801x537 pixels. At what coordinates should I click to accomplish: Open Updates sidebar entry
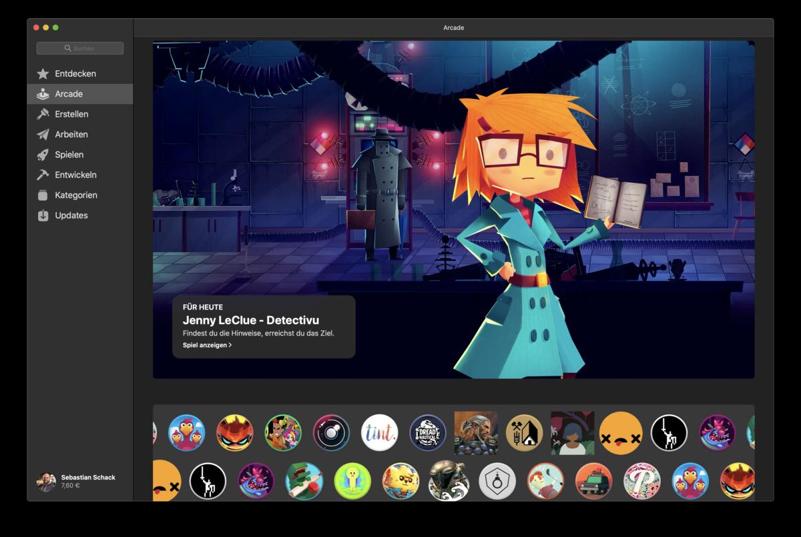[80, 215]
